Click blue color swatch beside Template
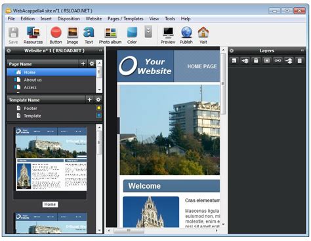311x241 pixels. click(x=99, y=115)
